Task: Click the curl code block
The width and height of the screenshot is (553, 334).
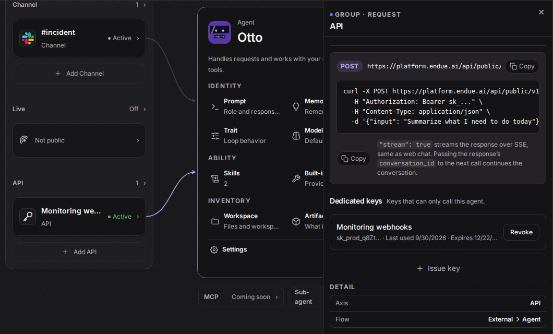Action: click(438, 106)
